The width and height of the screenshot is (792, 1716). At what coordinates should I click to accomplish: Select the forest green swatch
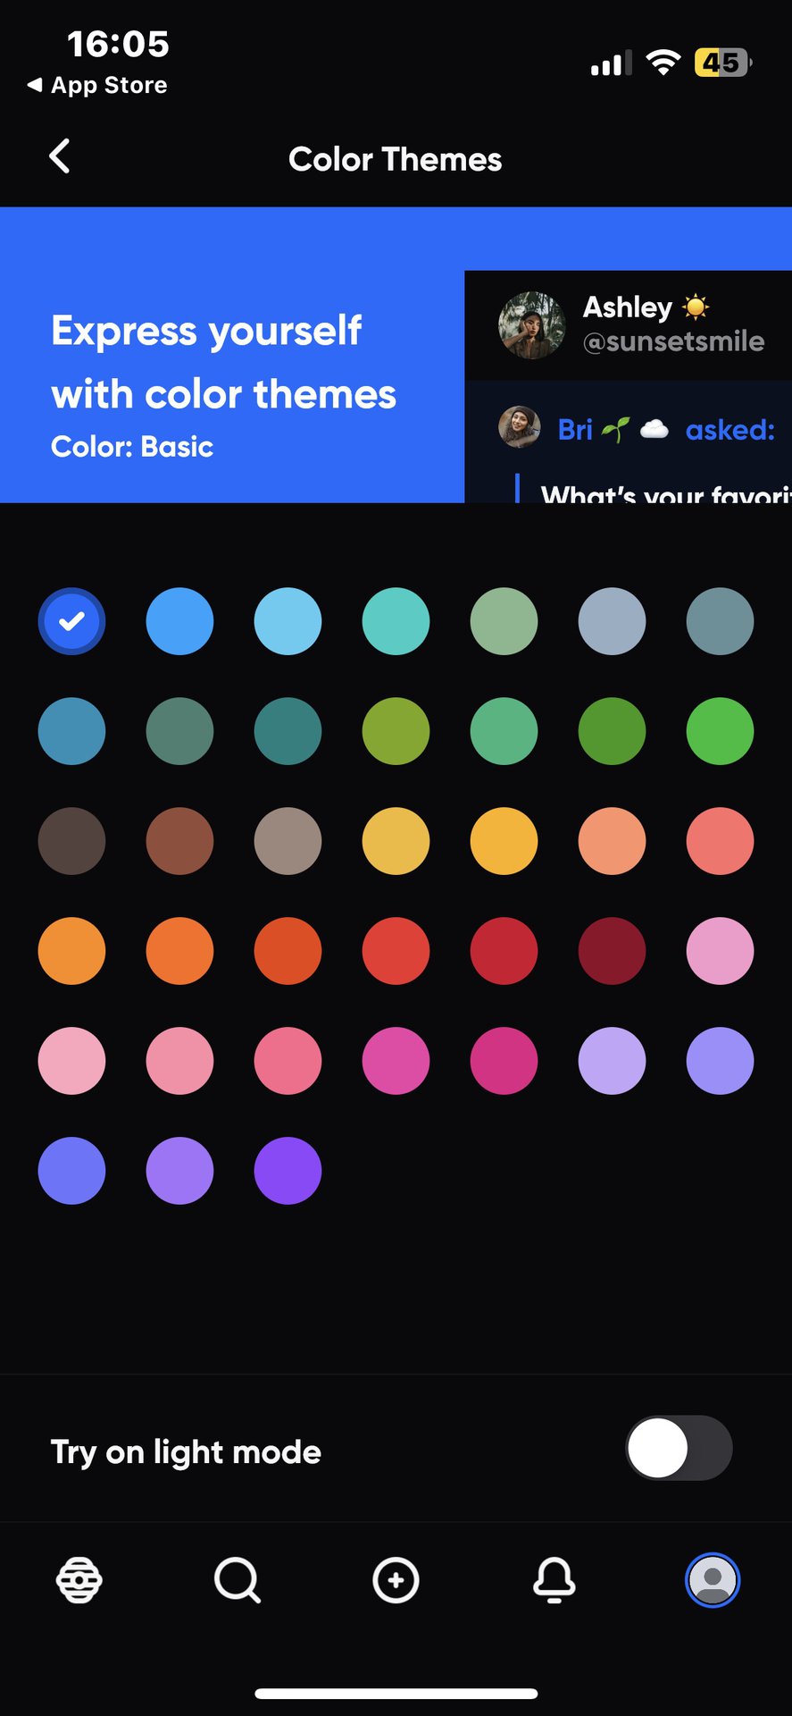pos(612,731)
